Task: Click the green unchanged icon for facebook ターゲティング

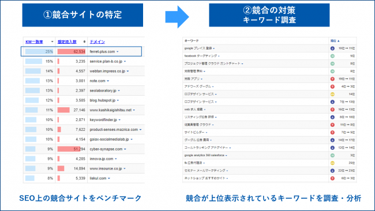Action: [x=332, y=56]
